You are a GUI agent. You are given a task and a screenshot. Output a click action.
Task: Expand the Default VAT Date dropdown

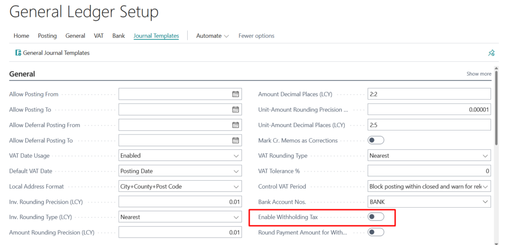[236, 171]
